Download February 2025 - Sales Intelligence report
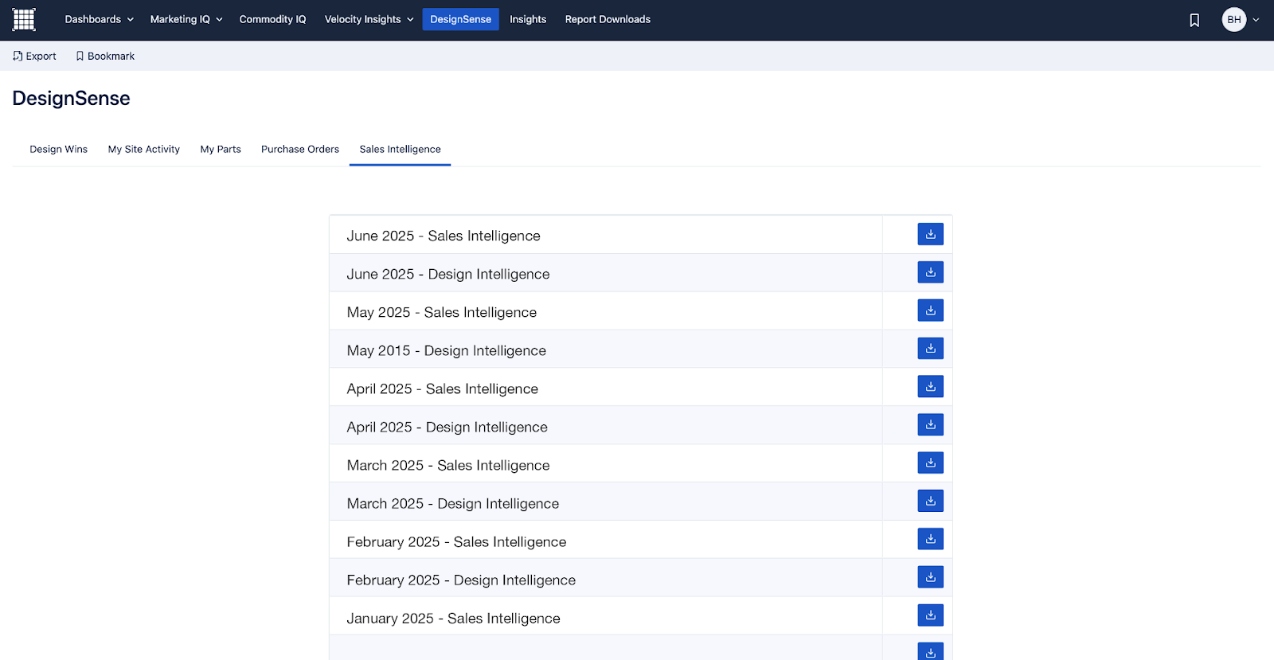The height and width of the screenshot is (660, 1274). coord(930,540)
